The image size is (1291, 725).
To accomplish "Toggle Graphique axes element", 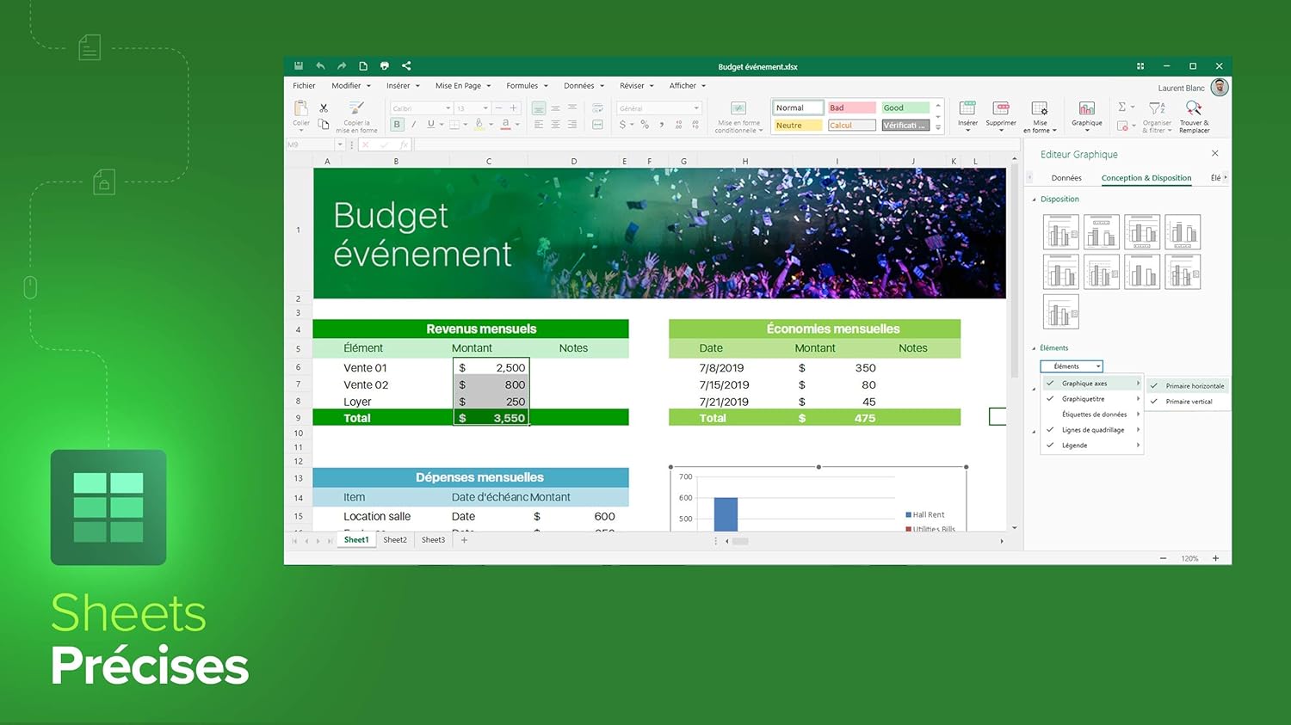I will click(1092, 384).
